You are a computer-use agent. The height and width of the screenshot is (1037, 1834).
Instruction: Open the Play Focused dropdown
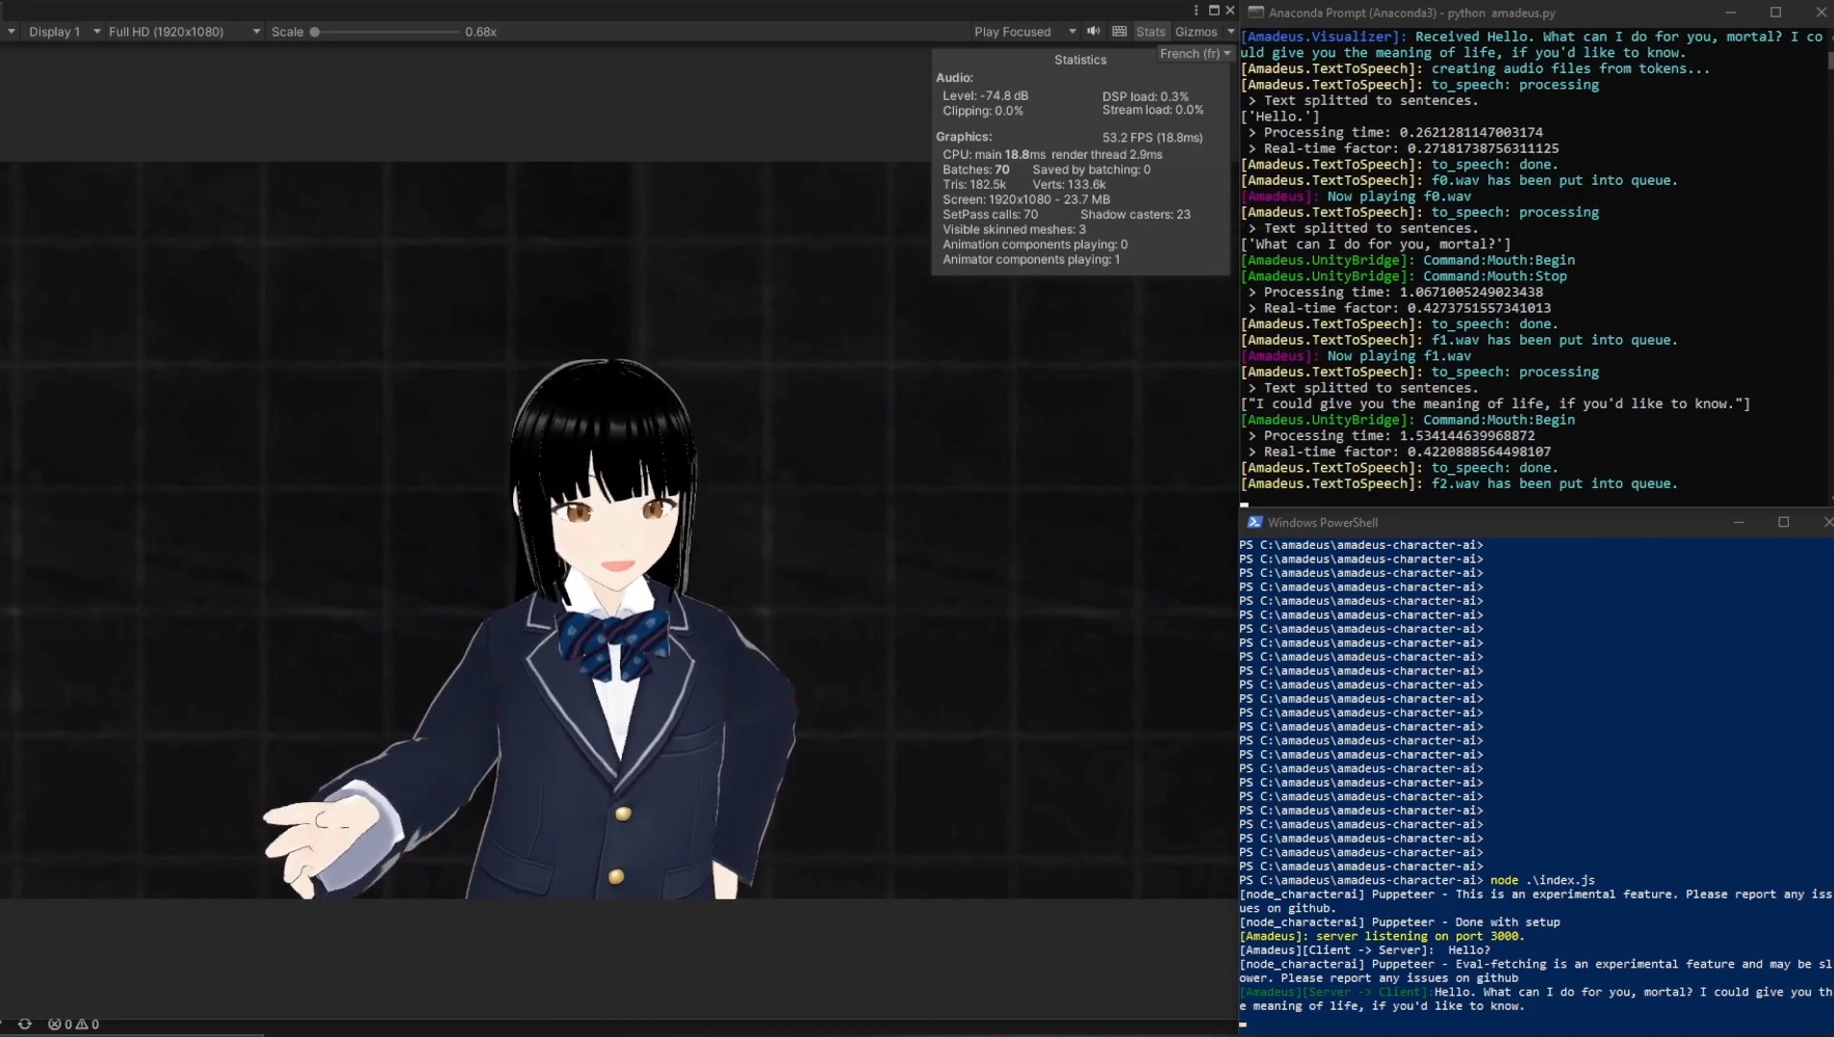[x=1024, y=32]
